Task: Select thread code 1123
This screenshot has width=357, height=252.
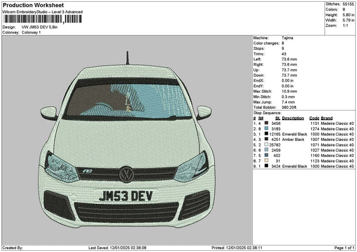Action: click(x=315, y=161)
